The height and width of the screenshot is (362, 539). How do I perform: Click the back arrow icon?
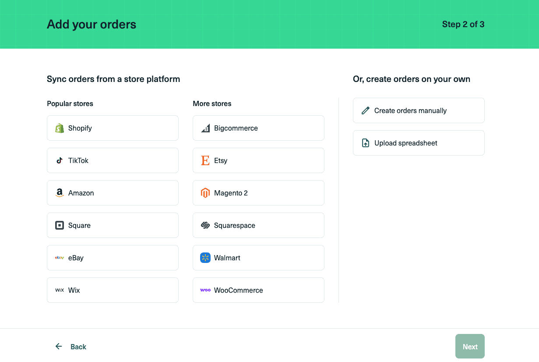59,347
